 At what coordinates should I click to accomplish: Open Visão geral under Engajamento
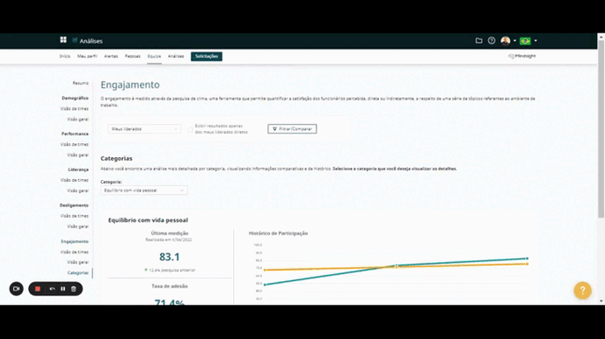click(x=78, y=262)
